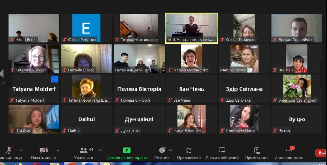
Task: Expand video options arrow next to camera
Action: 58,150
